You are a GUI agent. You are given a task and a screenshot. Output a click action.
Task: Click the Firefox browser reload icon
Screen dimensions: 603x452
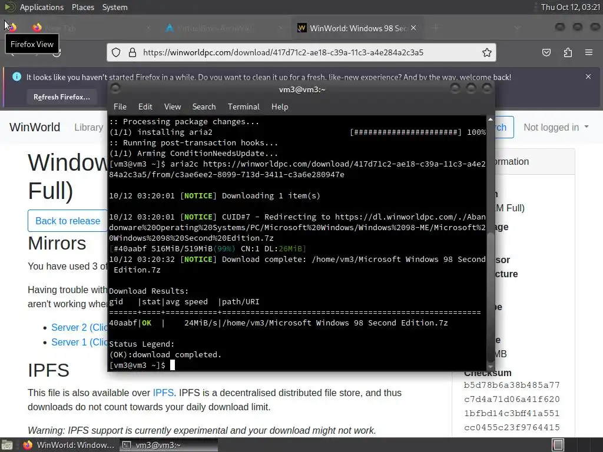click(57, 52)
